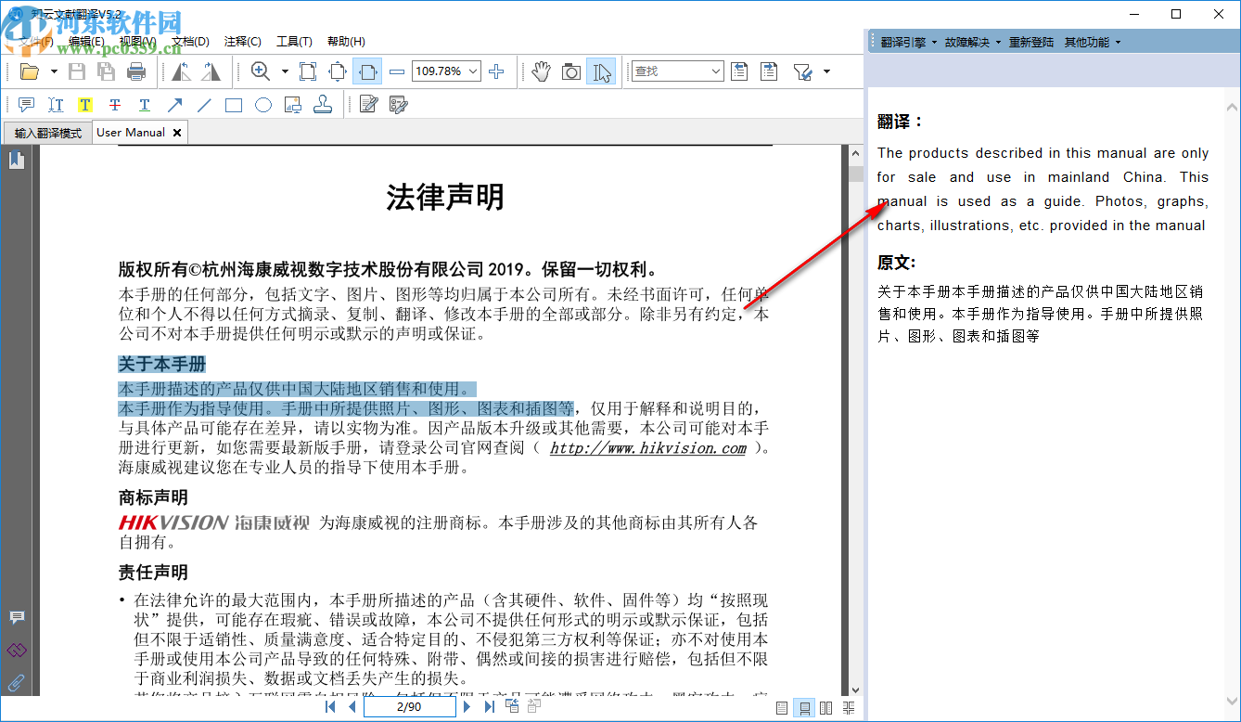Open the annotation properties icon

click(x=399, y=105)
